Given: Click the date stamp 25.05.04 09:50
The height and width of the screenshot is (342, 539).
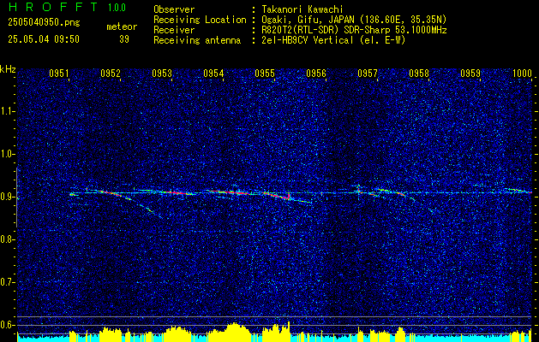Looking at the screenshot, I should click(x=44, y=39).
